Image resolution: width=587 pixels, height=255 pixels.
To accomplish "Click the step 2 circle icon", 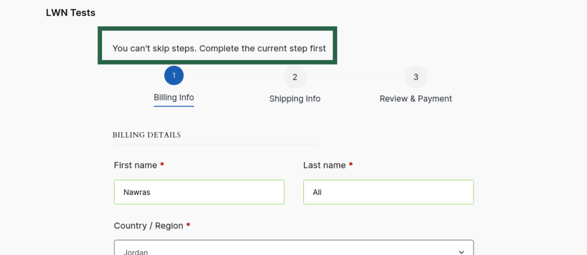I will point(295,77).
